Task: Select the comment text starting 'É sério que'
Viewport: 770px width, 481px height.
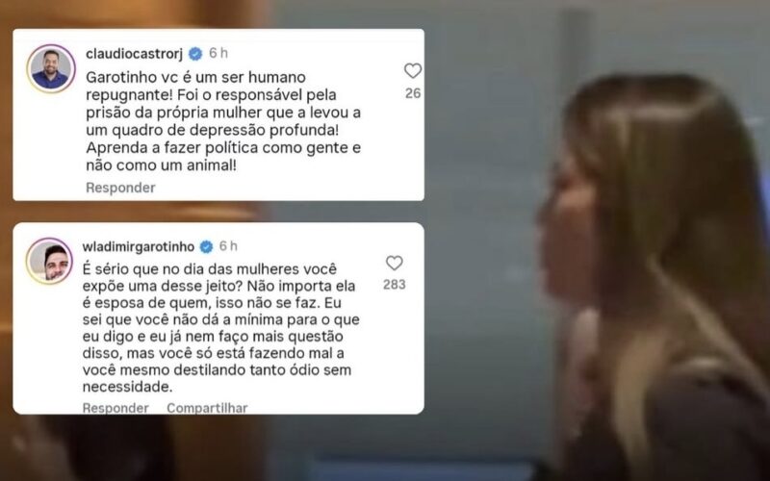Action: coord(221,328)
